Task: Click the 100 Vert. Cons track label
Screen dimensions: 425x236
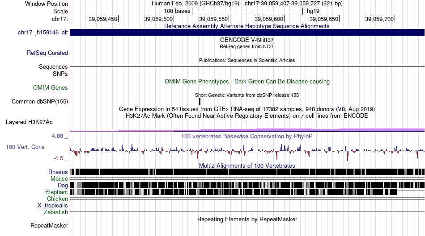Action: (x=25, y=147)
